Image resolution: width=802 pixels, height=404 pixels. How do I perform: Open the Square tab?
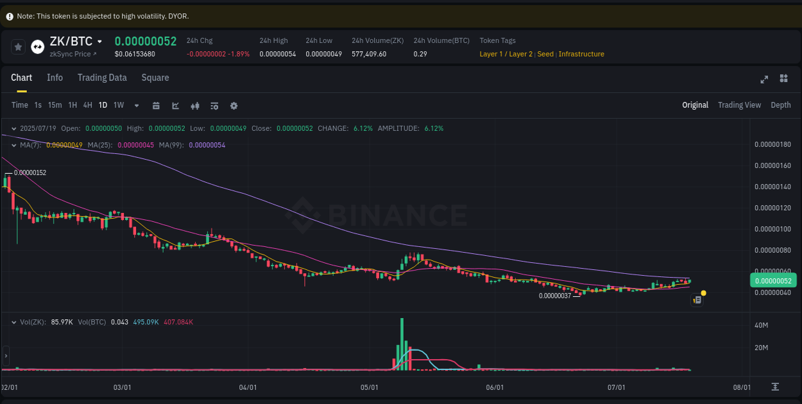point(155,78)
